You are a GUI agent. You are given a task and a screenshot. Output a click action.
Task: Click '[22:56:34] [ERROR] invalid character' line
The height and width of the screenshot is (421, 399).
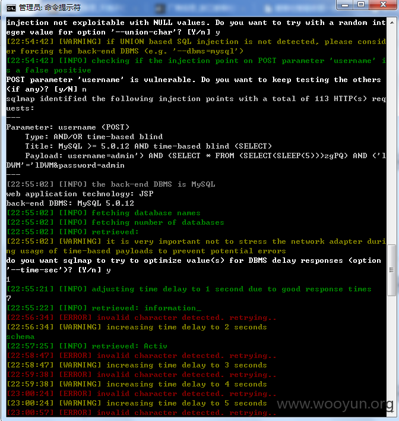point(141,318)
